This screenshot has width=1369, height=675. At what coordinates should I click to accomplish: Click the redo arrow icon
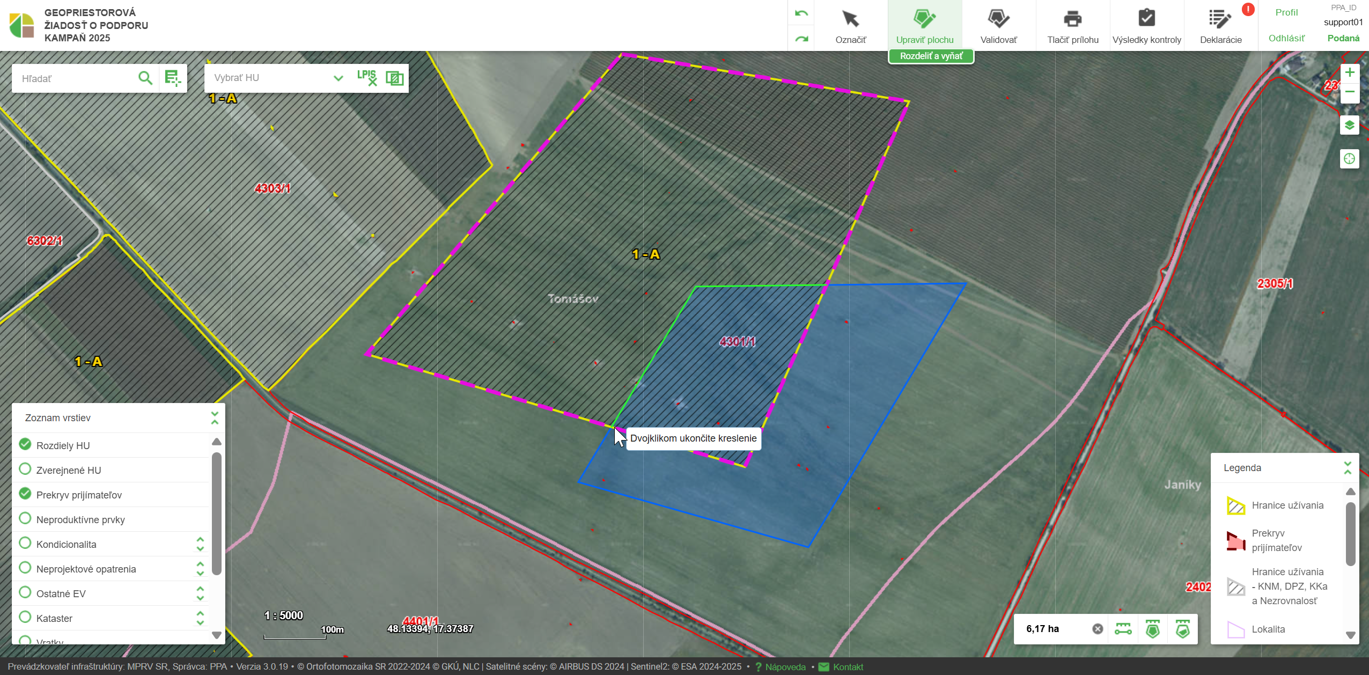801,39
